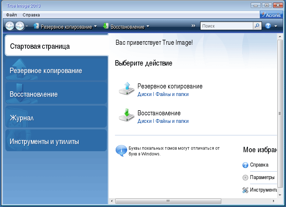Click the vertical scrollbar up arrow

[x=280, y=37]
